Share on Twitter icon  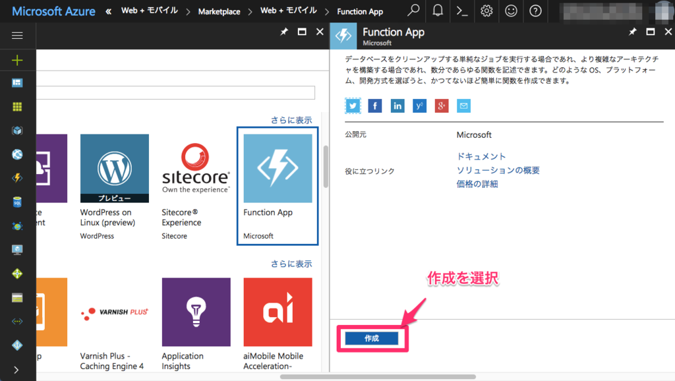[x=353, y=106]
